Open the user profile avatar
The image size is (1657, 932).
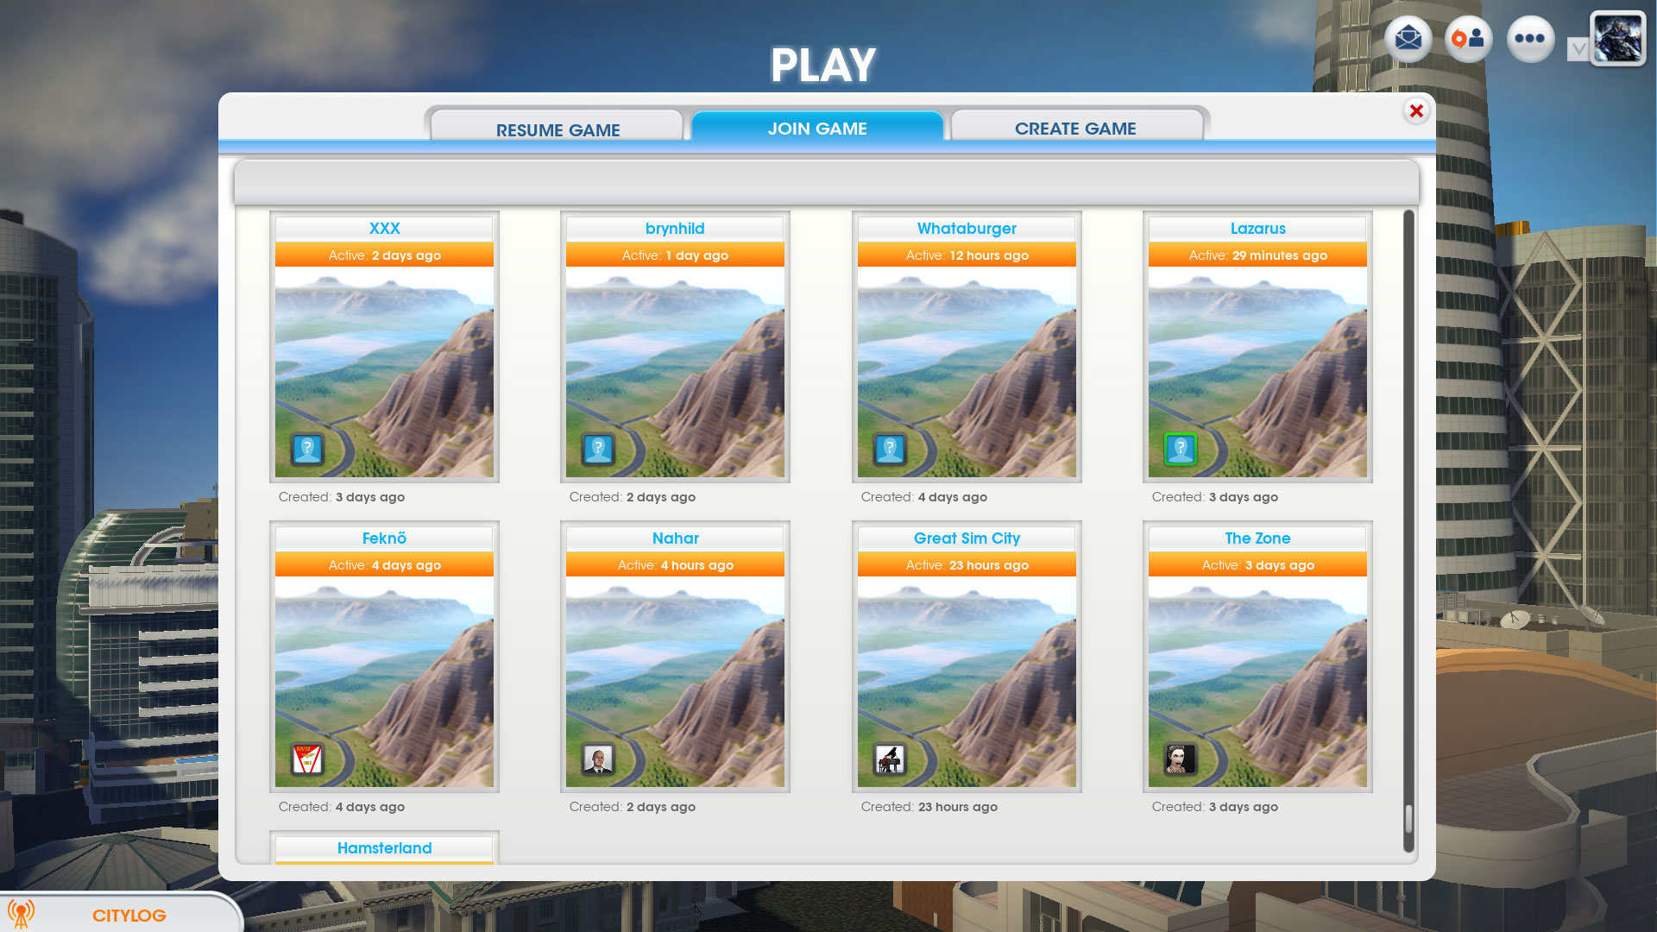[1618, 38]
